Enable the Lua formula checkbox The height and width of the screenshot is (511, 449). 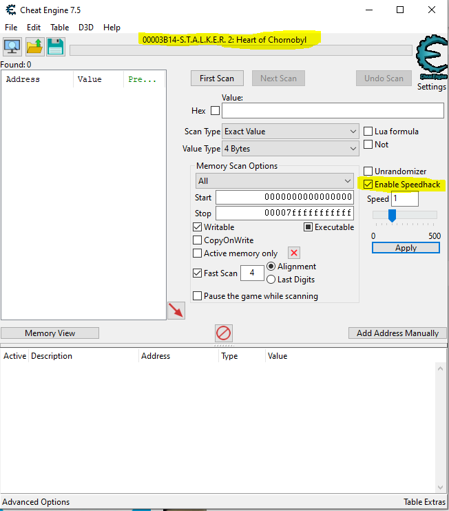point(368,132)
